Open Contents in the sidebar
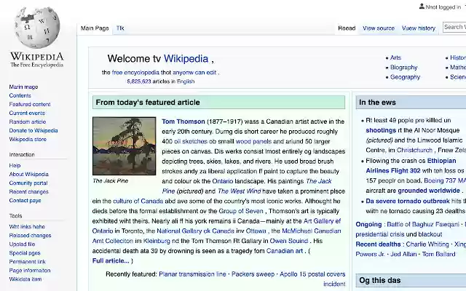The width and height of the screenshot is (466, 291). 20,95
